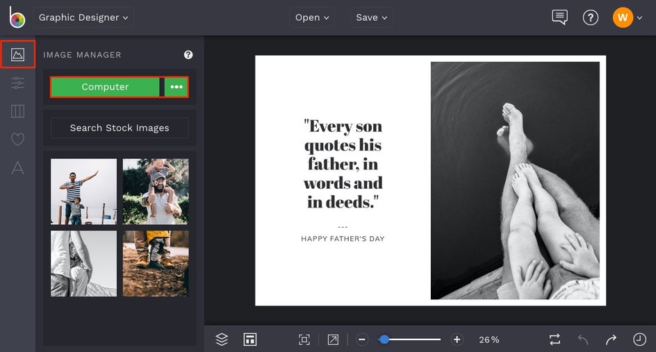Image resolution: width=656 pixels, height=352 pixels.
Task: Open the Templates sidebar tab
Action: 17,111
